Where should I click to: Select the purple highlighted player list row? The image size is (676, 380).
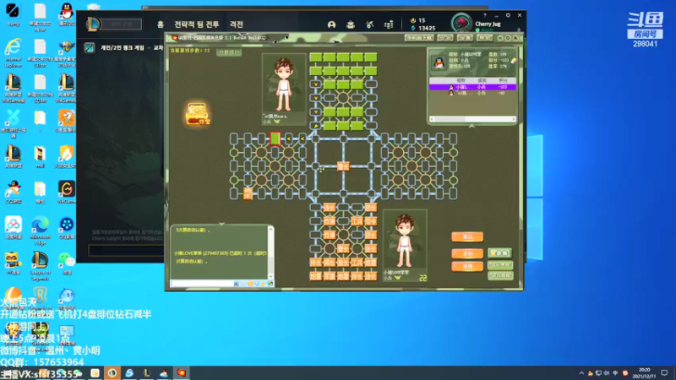(472, 87)
